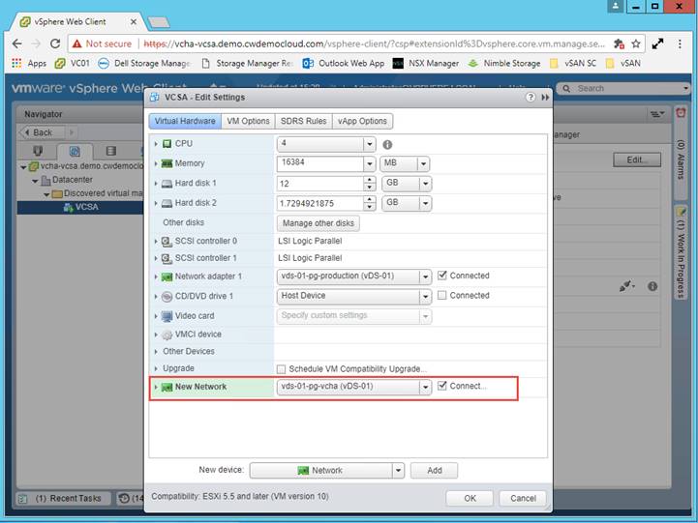The image size is (698, 523).
Task: Open the Edit Settings help icon
Action: [x=531, y=98]
